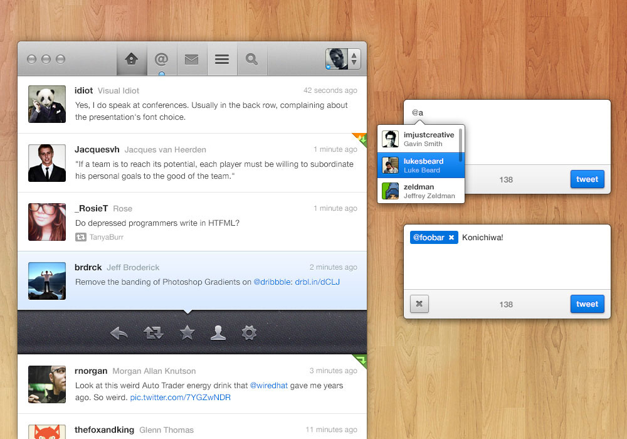The width and height of the screenshot is (627, 439).
Task: Discard the Konichiwa tweet draft
Action: tap(419, 304)
